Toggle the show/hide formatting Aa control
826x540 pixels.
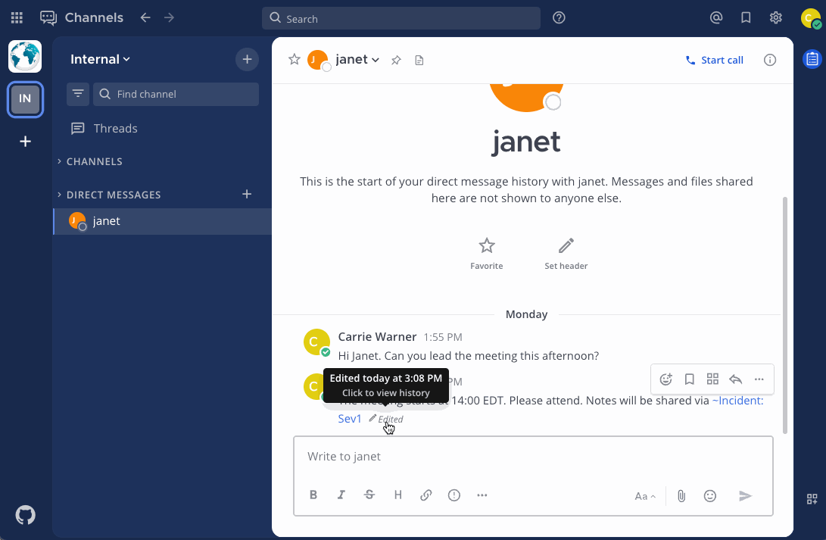[x=645, y=496]
